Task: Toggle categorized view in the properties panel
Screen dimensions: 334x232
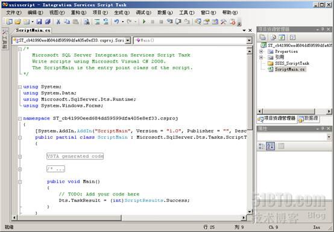Action: point(262,146)
